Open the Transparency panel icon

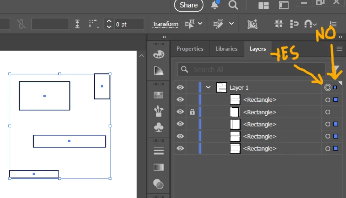pos(159,184)
